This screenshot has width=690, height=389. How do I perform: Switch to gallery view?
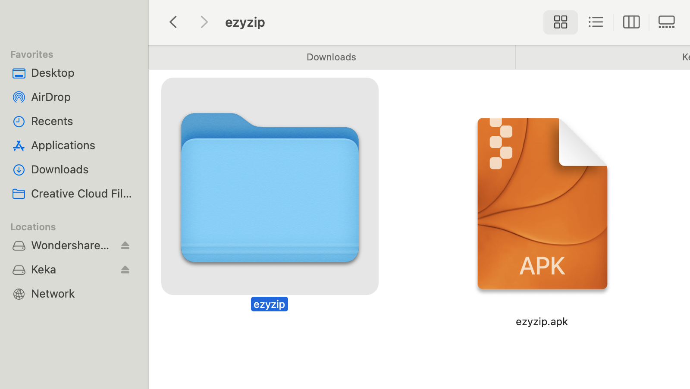tap(666, 22)
